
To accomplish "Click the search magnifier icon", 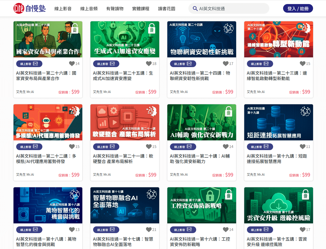I will (195, 8).
